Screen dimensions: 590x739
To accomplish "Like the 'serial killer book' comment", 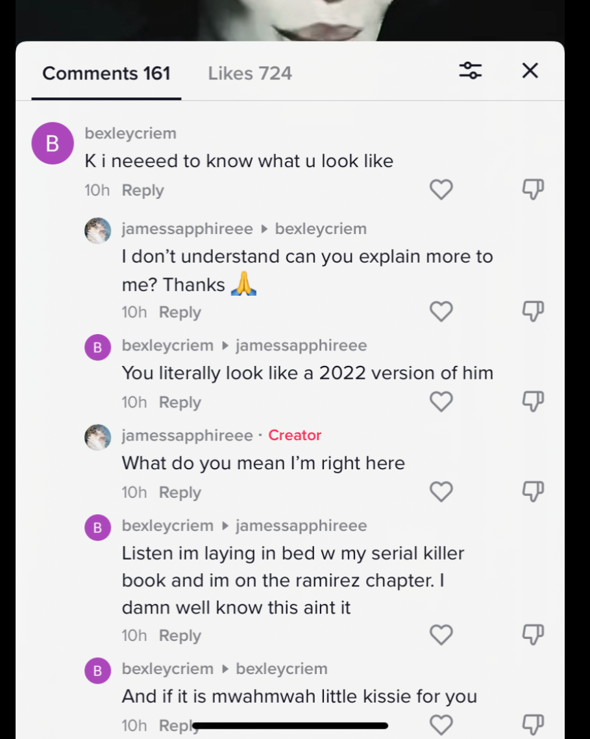I will (x=441, y=635).
